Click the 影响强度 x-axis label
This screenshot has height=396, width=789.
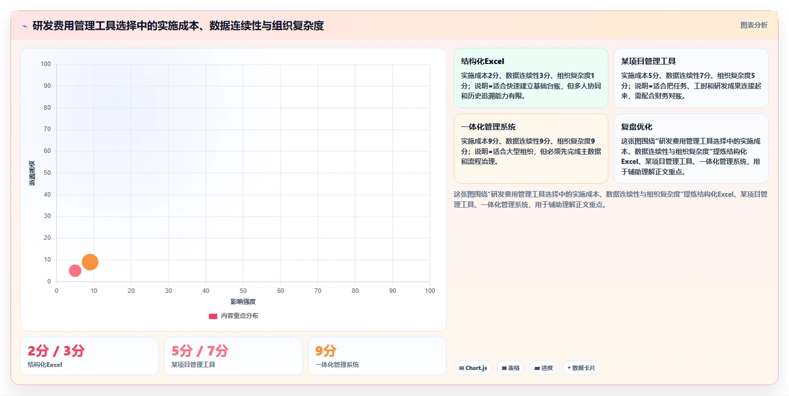(x=243, y=302)
